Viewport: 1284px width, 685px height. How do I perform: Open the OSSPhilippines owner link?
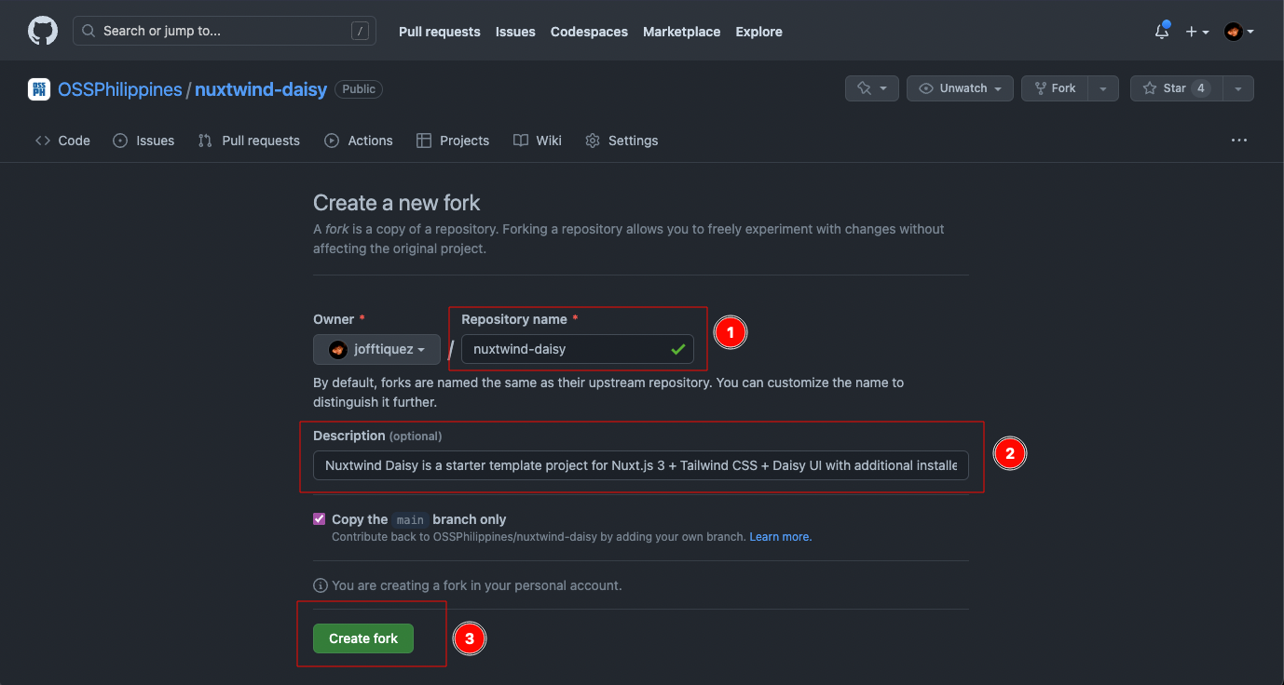(120, 89)
